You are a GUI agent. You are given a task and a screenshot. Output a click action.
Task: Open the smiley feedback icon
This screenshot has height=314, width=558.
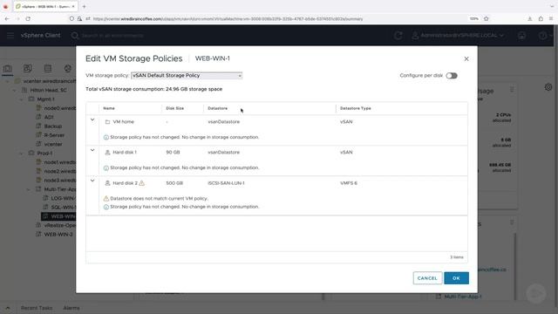[x=521, y=35]
